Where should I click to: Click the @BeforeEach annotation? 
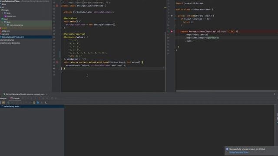coord(70,18)
